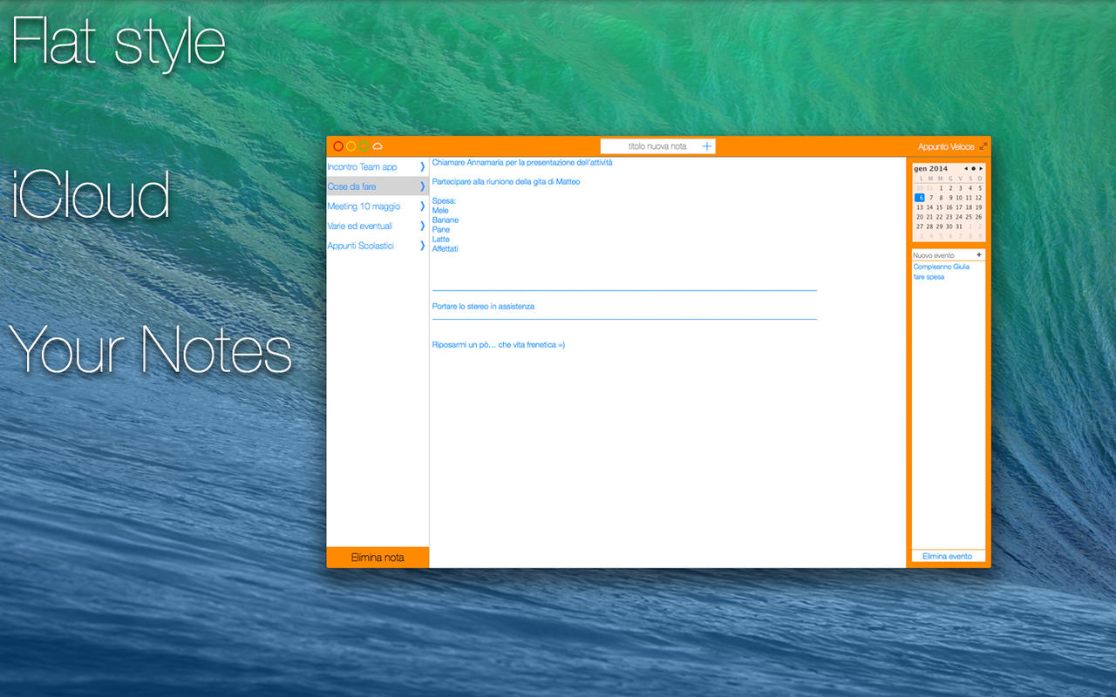The height and width of the screenshot is (697, 1116).
Task: Add new note with the plus icon
Action: tap(707, 146)
